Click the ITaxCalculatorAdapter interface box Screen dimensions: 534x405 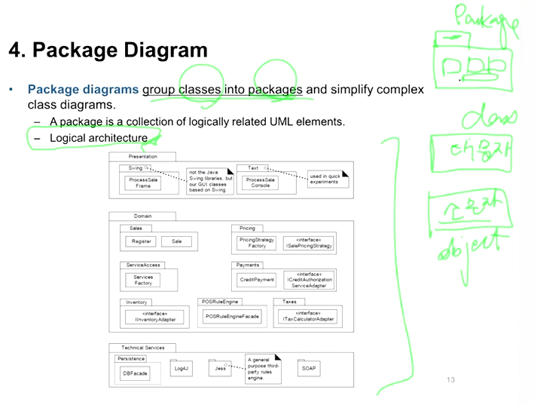[x=308, y=317]
